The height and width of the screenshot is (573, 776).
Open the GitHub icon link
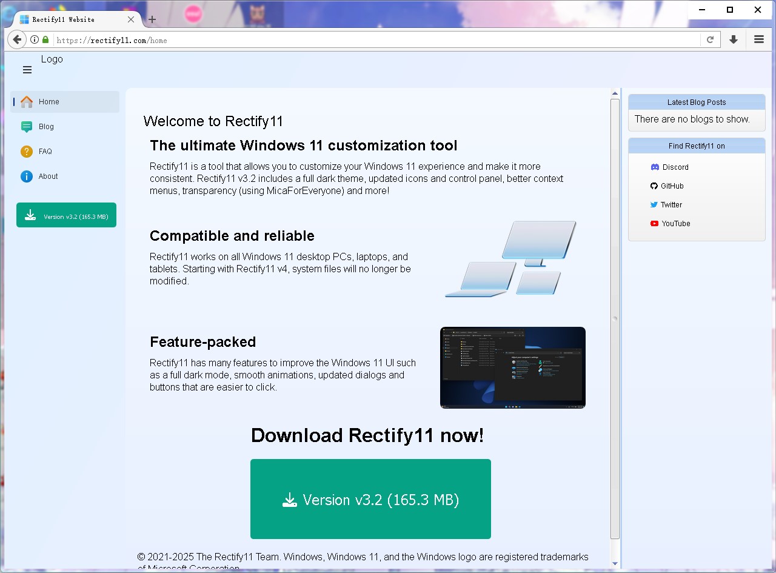click(655, 186)
